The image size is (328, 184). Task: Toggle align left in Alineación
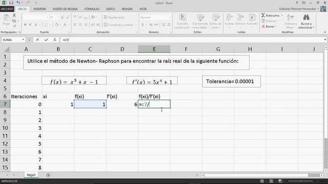[75, 25]
